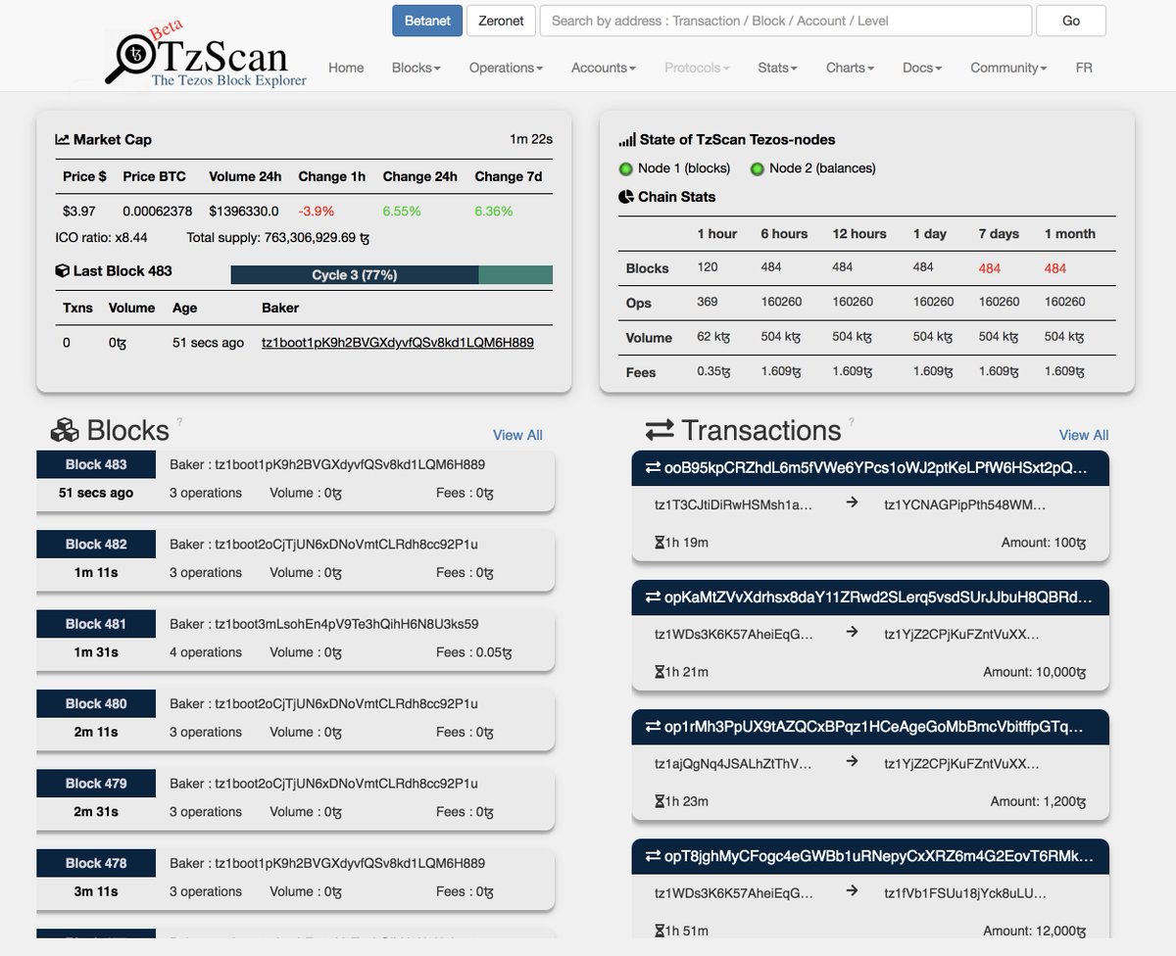Click the Go search button
The height and width of the screenshot is (956, 1176).
1071,21
